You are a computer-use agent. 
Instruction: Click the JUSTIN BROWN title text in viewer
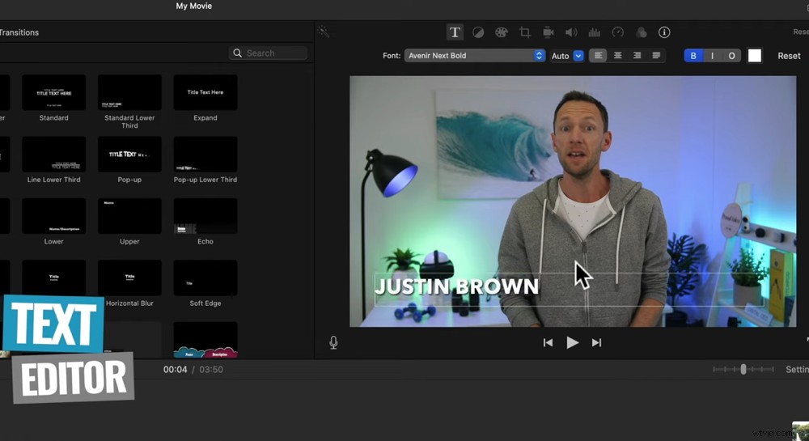pyautogui.click(x=456, y=286)
